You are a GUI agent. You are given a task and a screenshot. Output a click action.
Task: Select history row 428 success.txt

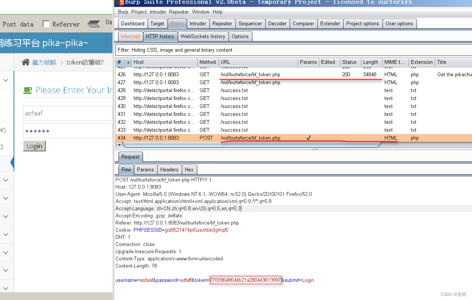click(294, 91)
